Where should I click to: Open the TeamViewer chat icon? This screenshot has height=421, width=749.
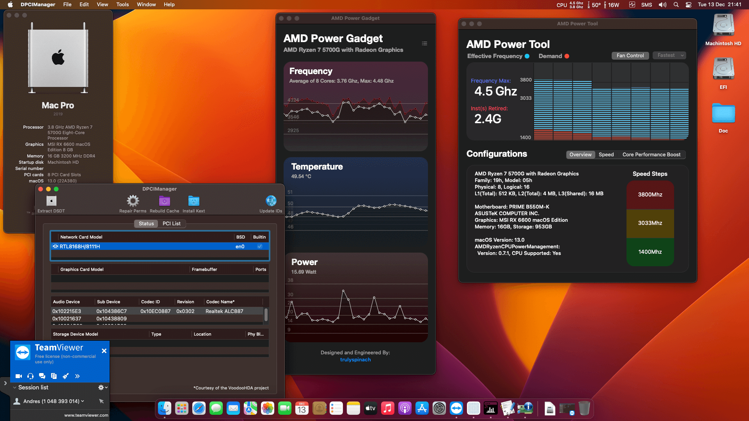(x=42, y=376)
